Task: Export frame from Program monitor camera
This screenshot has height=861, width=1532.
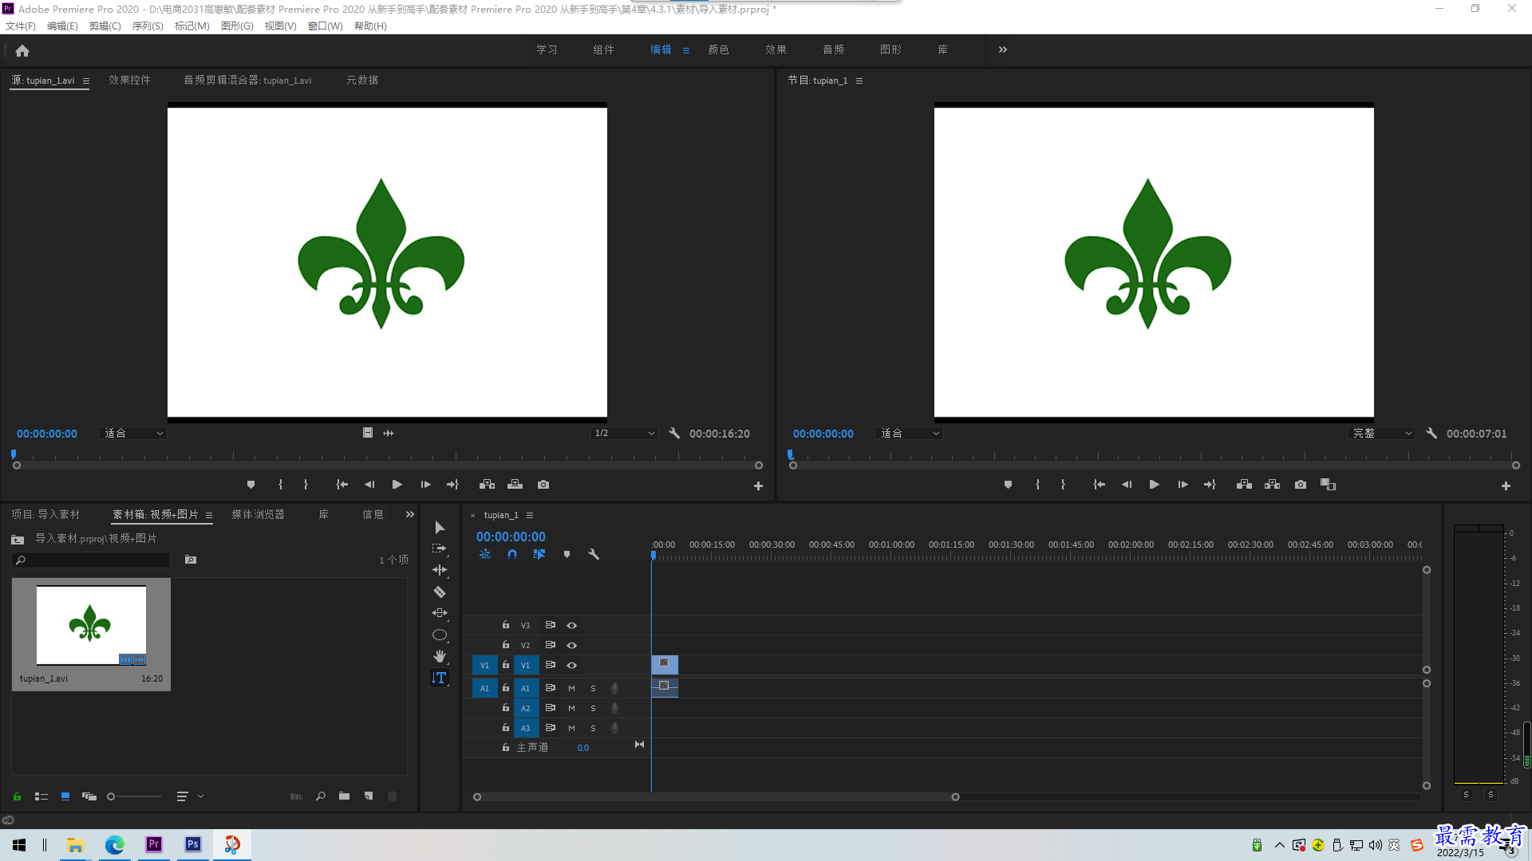Action: (1301, 485)
